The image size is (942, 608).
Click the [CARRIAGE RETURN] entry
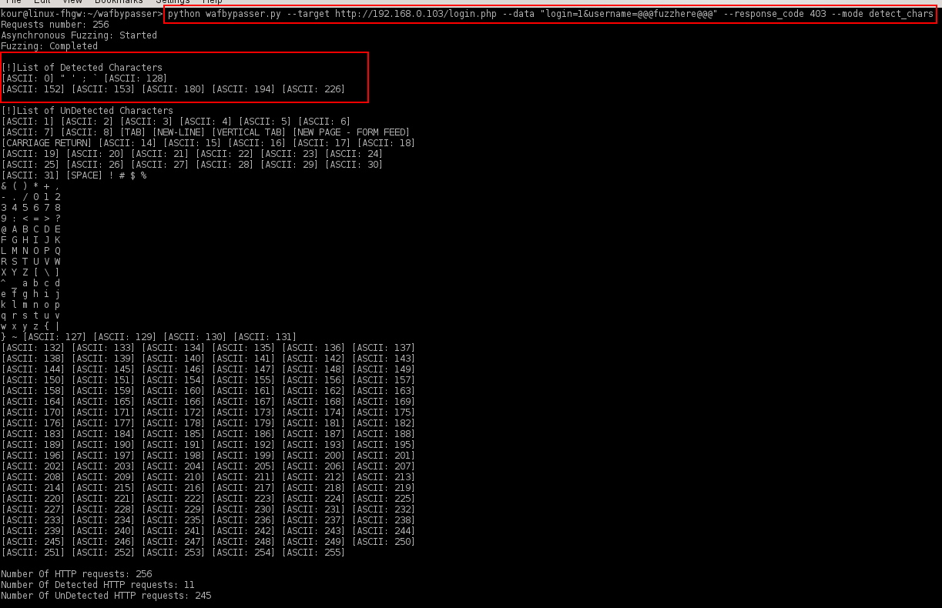(47, 143)
